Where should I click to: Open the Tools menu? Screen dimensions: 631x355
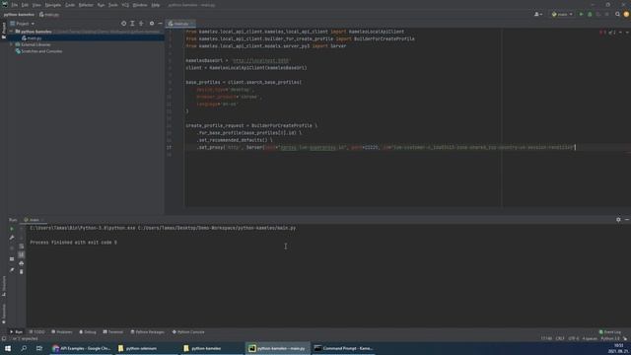(113, 5)
